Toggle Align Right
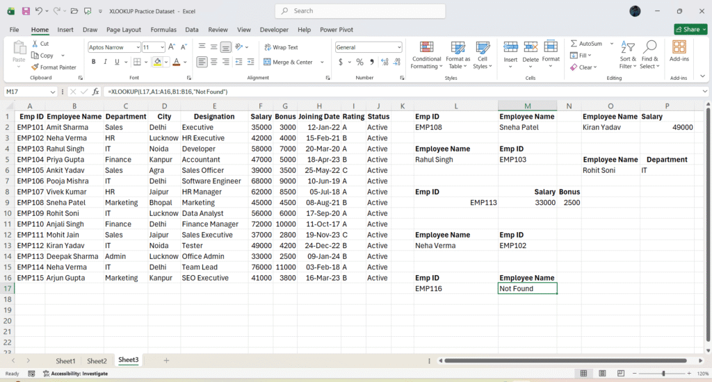This screenshot has width=712, height=382. (x=226, y=62)
